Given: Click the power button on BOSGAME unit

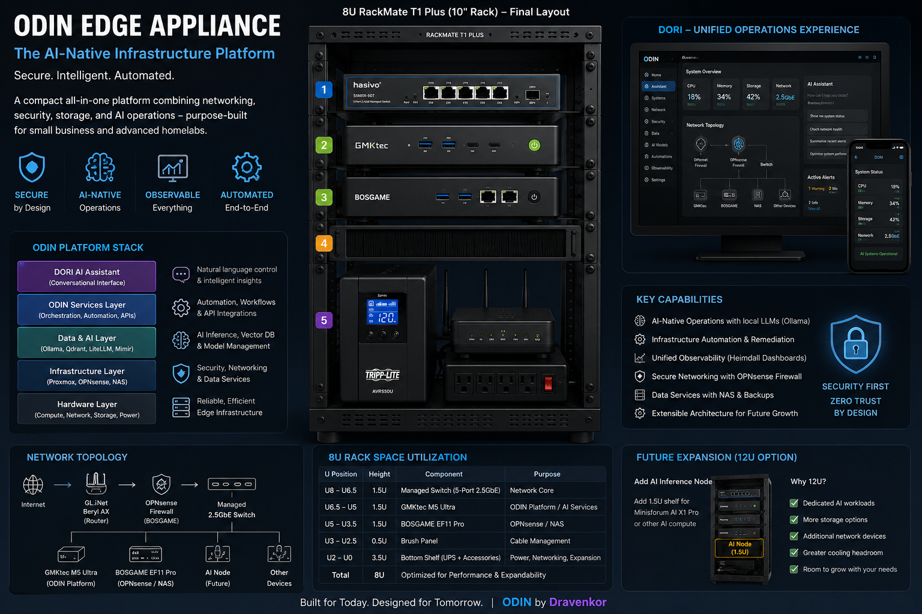Looking at the screenshot, I should point(534,197).
